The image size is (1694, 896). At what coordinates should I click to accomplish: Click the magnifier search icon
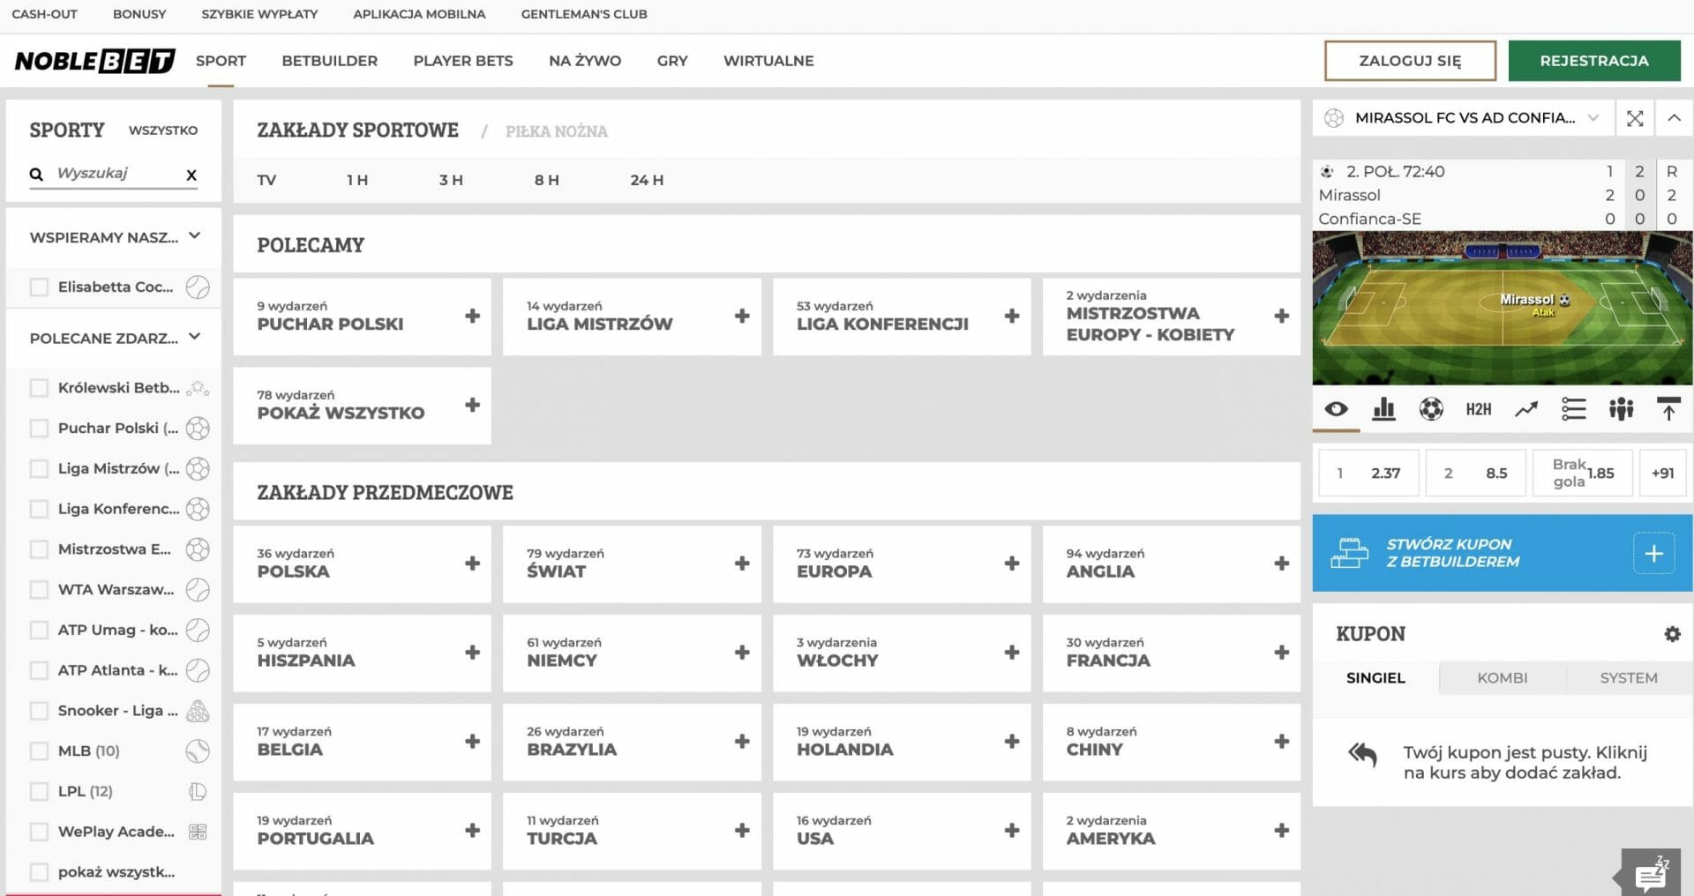[36, 175]
